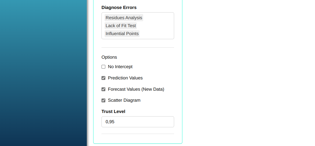Disable the Forecast Values (New Data) checkbox
Image resolution: width=315 pixels, height=146 pixels.
104,89
